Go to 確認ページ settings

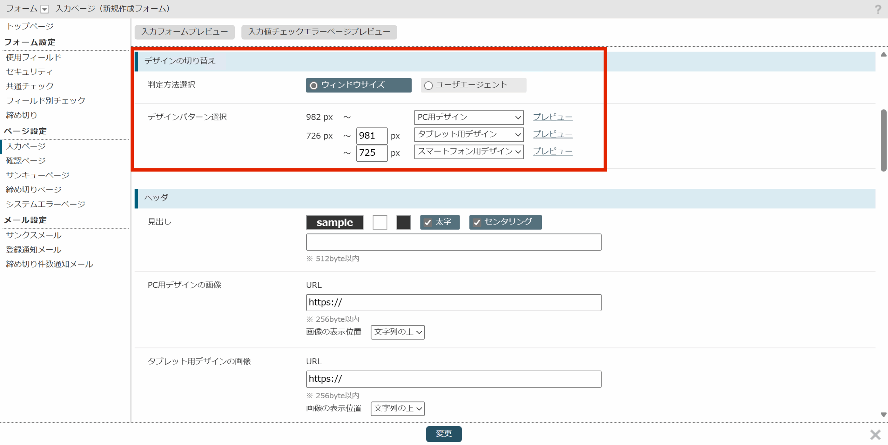26,161
